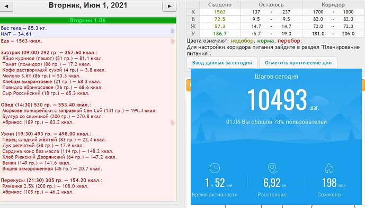Viewport: 365px width, 208px height.
Task: Expand the Завтрак (09:00) meal entry
Action: pyautogui.click(x=49, y=53)
